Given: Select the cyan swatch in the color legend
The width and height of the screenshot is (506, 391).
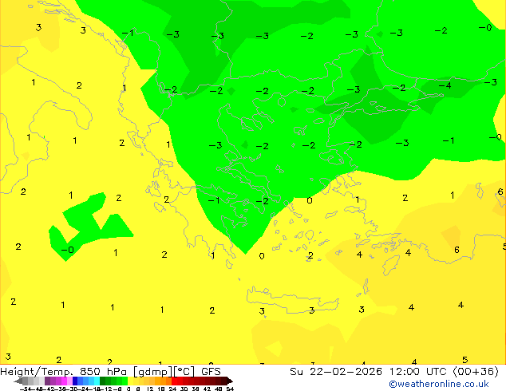Looking at the screenshot, I should (97, 381).
